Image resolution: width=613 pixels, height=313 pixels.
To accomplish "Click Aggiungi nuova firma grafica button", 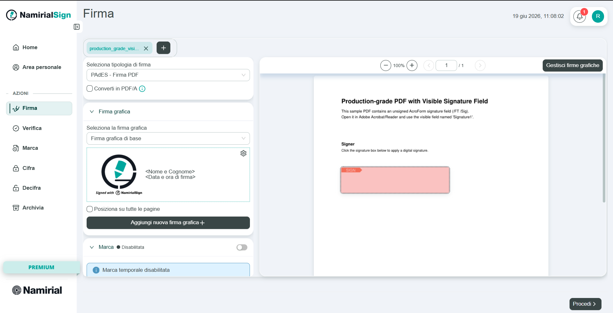I will pos(168,223).
